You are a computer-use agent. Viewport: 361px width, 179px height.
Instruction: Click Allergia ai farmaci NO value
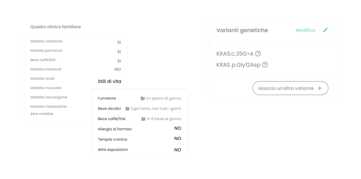click(x=178, y=128)
